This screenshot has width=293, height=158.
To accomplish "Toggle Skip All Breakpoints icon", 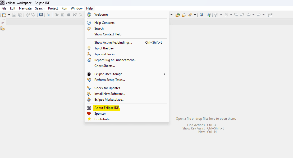I will 49,15.
